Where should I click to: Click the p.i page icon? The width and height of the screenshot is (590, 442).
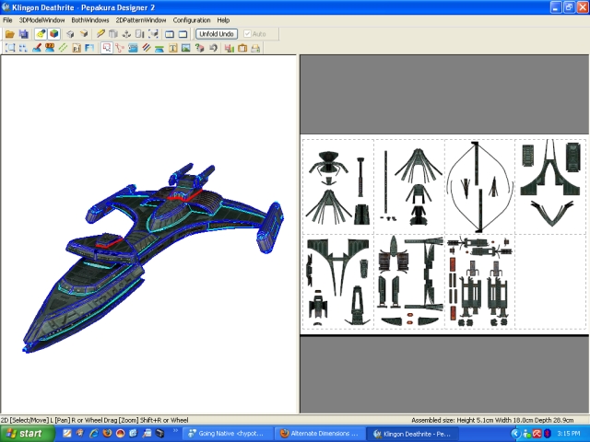click(77, 48)
